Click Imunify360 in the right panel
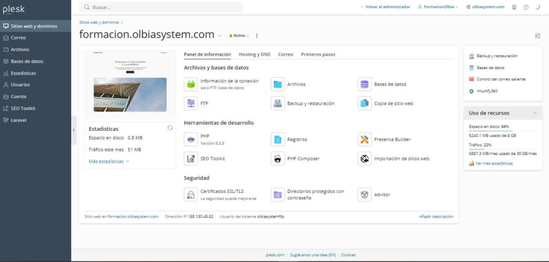The image size is (549, 262). [487, 91]
